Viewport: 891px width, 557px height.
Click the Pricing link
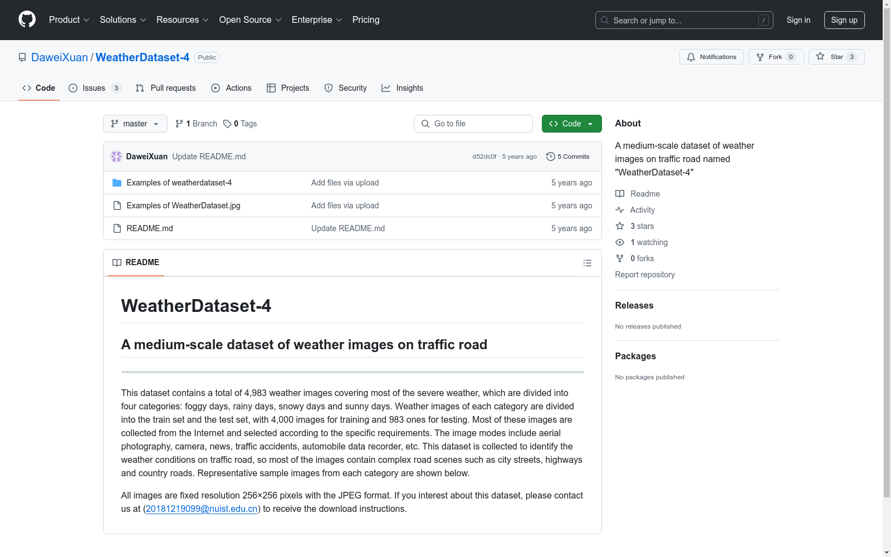[366, 19]
